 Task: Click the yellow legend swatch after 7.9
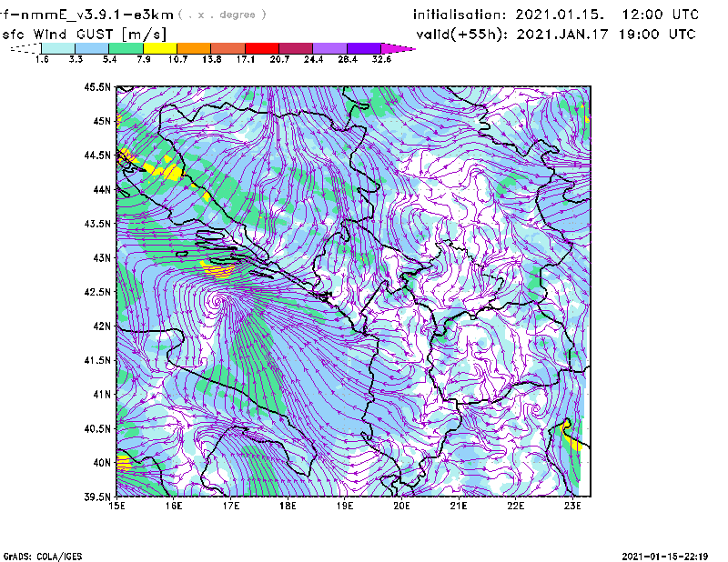point(160,48)
